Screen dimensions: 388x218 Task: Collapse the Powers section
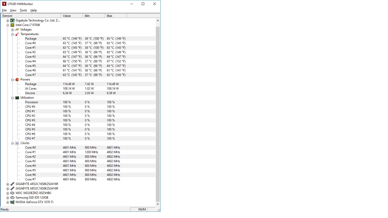pyautogui.click(x=12, y=80)
